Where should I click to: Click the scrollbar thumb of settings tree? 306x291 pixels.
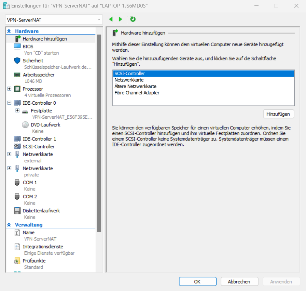(99, 133)
